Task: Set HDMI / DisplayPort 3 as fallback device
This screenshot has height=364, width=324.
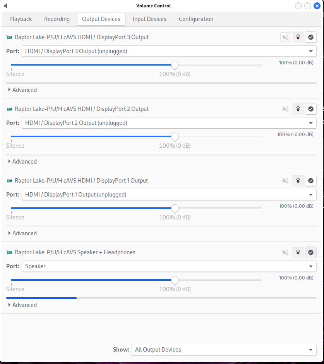Action: click(x=310, y=37)
